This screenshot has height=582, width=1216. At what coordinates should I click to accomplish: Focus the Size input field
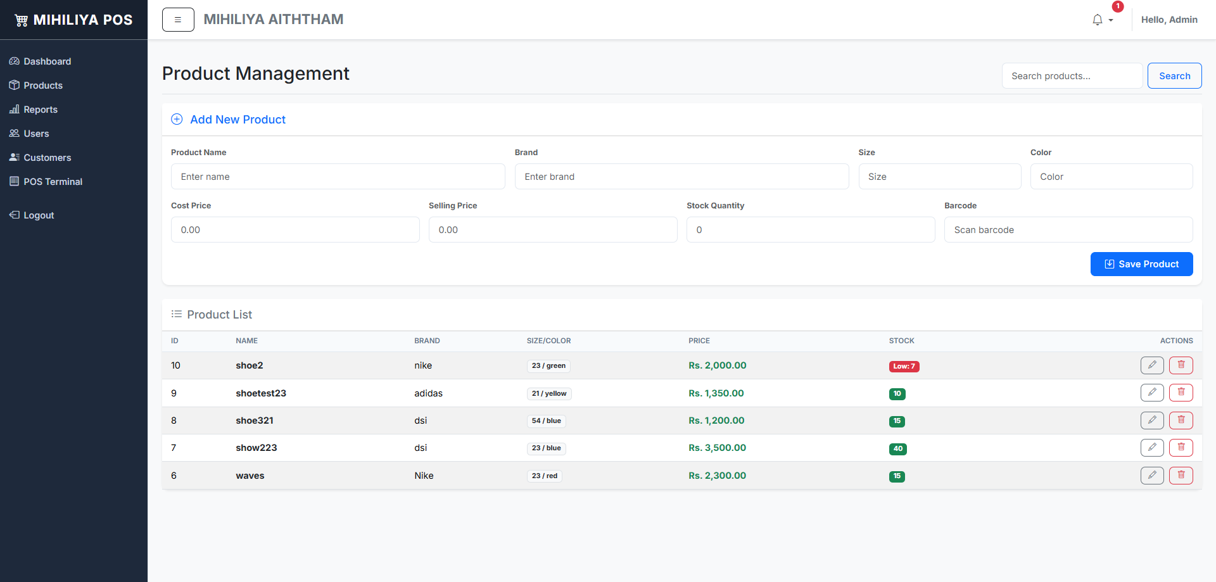coord(940,177)
